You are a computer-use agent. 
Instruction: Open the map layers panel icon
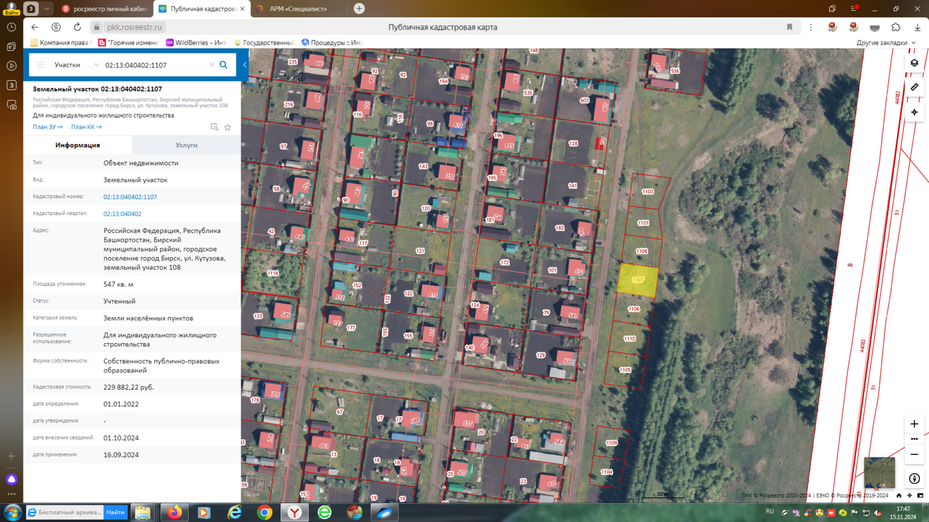(914, 63)
